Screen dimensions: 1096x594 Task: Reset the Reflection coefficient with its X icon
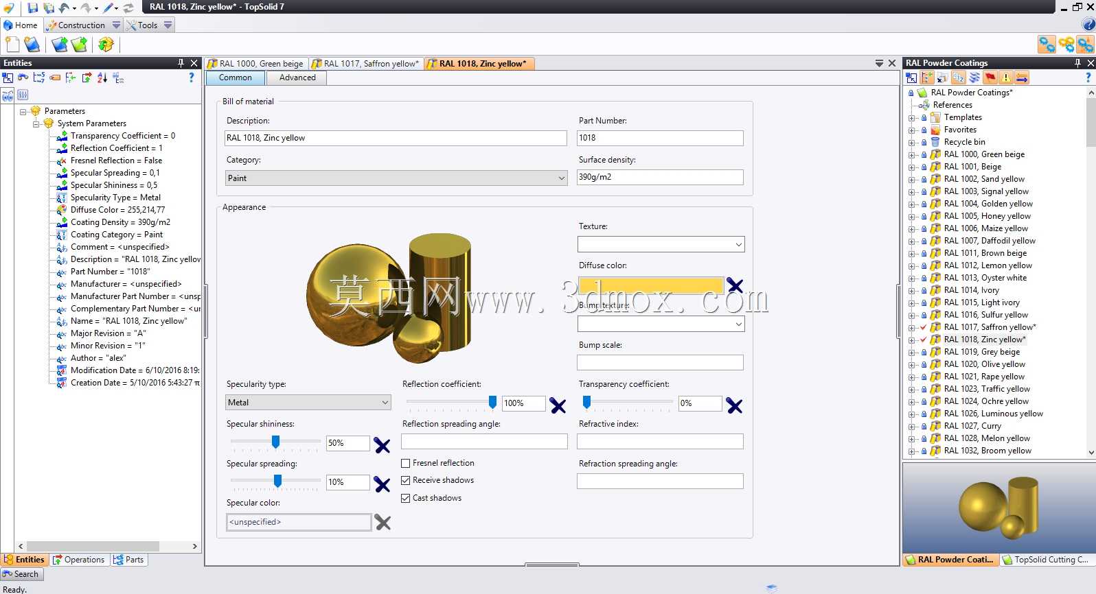(558, 405)
